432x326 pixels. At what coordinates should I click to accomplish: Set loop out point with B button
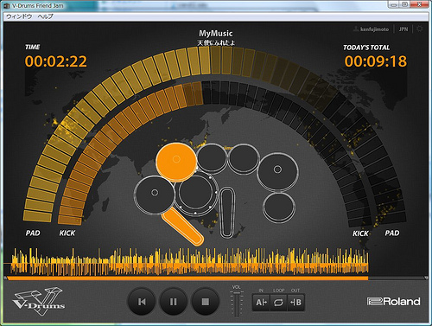pos(295,303)
